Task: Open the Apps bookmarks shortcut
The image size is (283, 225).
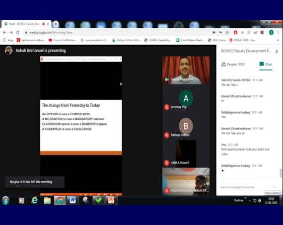Action: click(8, 40)
